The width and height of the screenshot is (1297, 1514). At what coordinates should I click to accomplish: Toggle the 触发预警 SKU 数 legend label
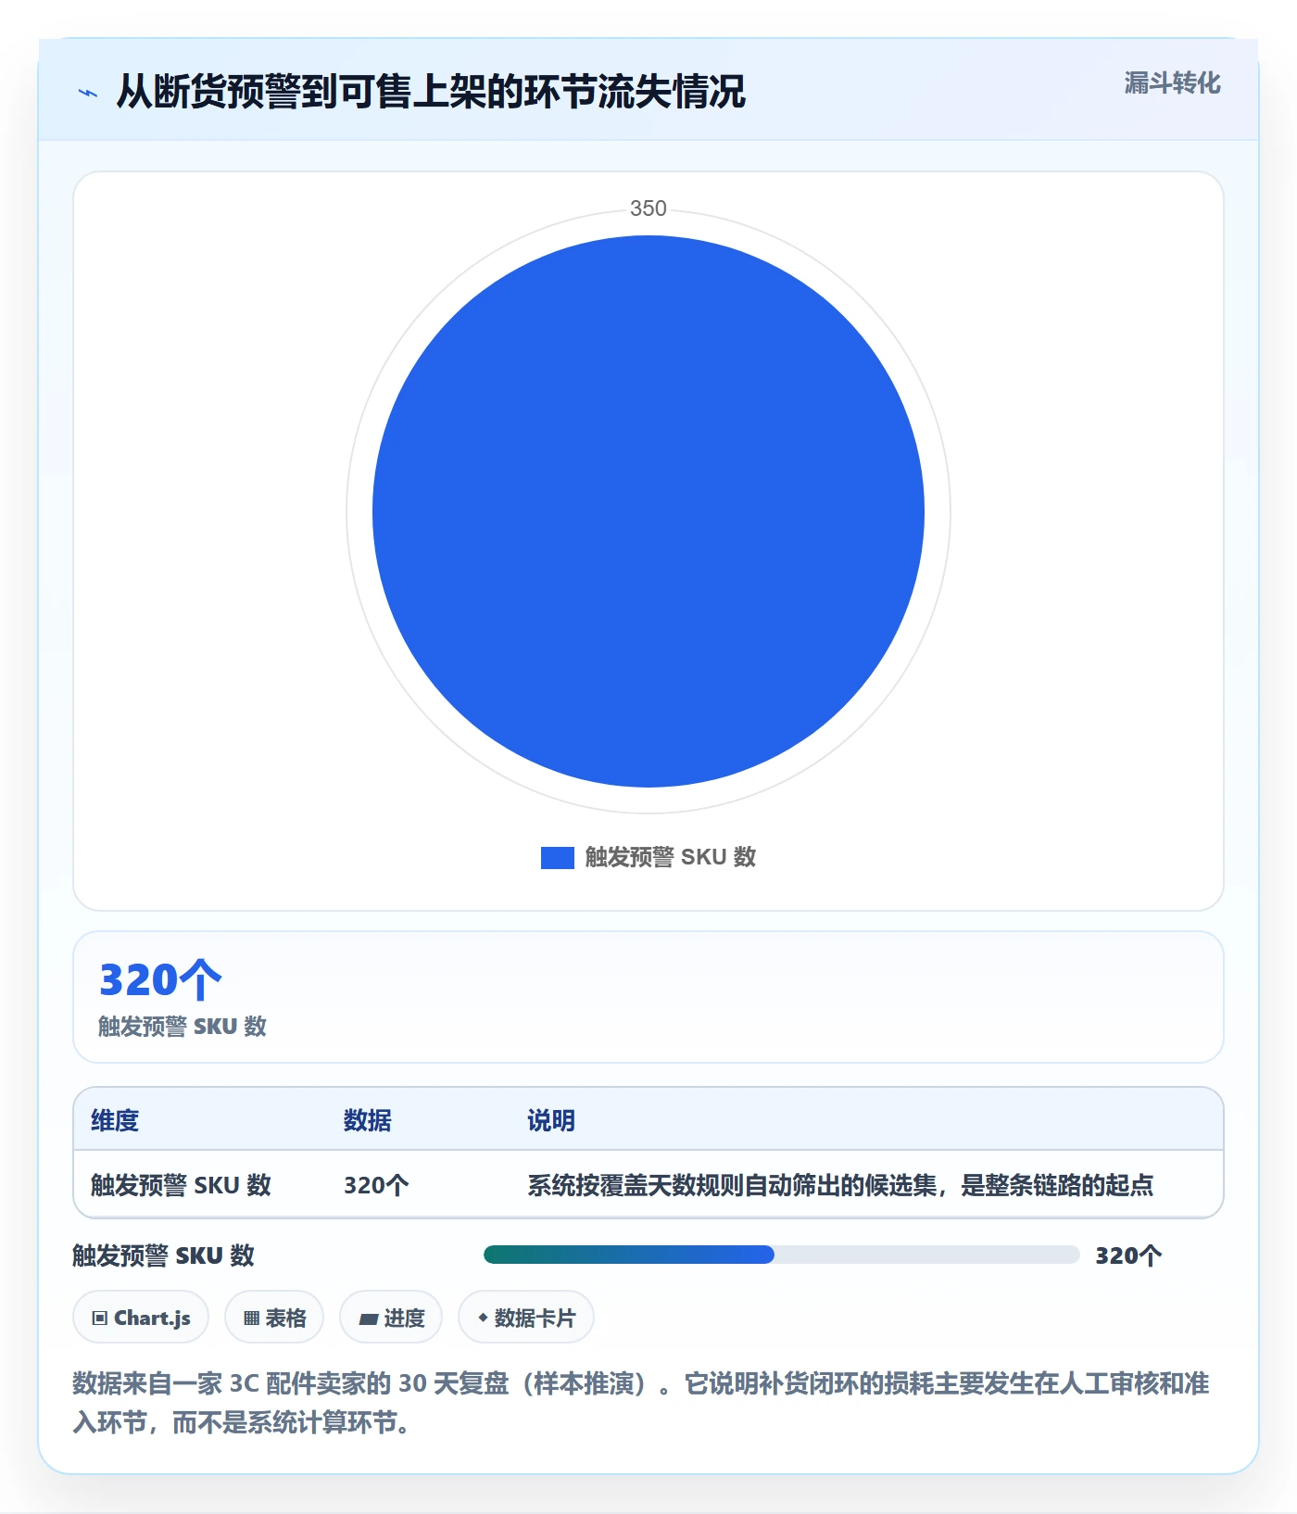coord(671,857)
